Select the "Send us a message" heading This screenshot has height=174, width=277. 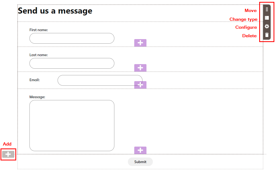coord(55,11)
